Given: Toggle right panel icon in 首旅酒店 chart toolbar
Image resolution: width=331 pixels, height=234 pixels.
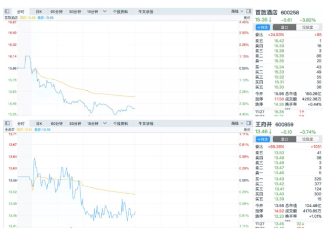Looking at the screenshot, I should tap(249, 11).
